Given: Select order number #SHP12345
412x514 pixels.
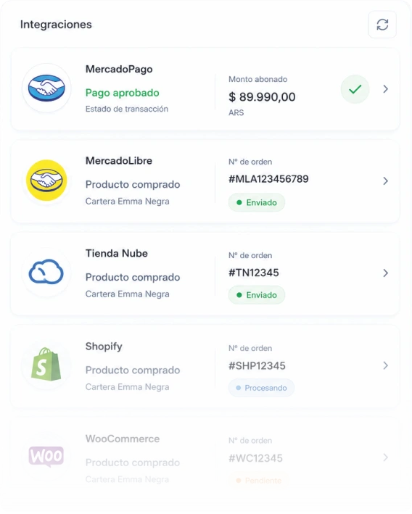Looking at the screenshot, I should pyautogui.click(x=257, y=366).
